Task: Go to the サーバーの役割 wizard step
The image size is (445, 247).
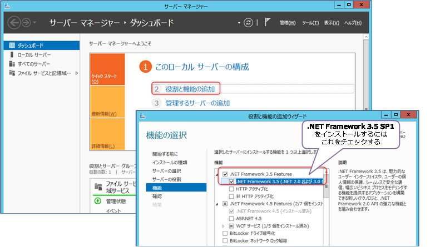Action: [166, 179]
